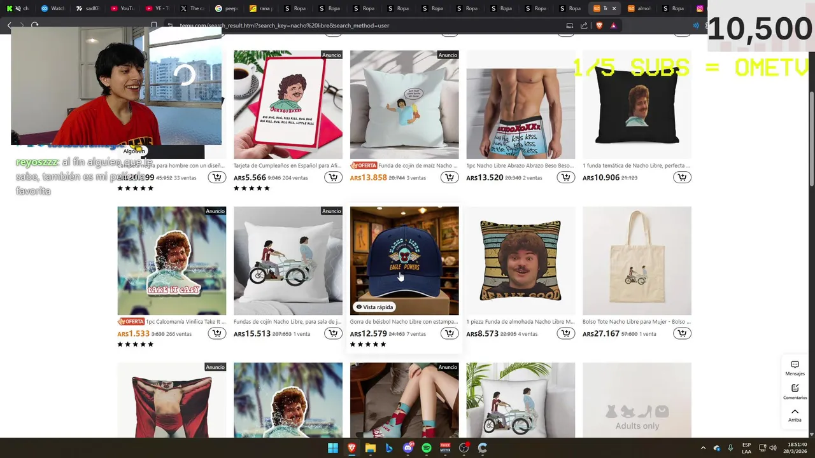Viewport: 815px width, 458px height.
Task: Open the Tarjeta de Cumpleaños en Español title
Action: tap(288, 165)
